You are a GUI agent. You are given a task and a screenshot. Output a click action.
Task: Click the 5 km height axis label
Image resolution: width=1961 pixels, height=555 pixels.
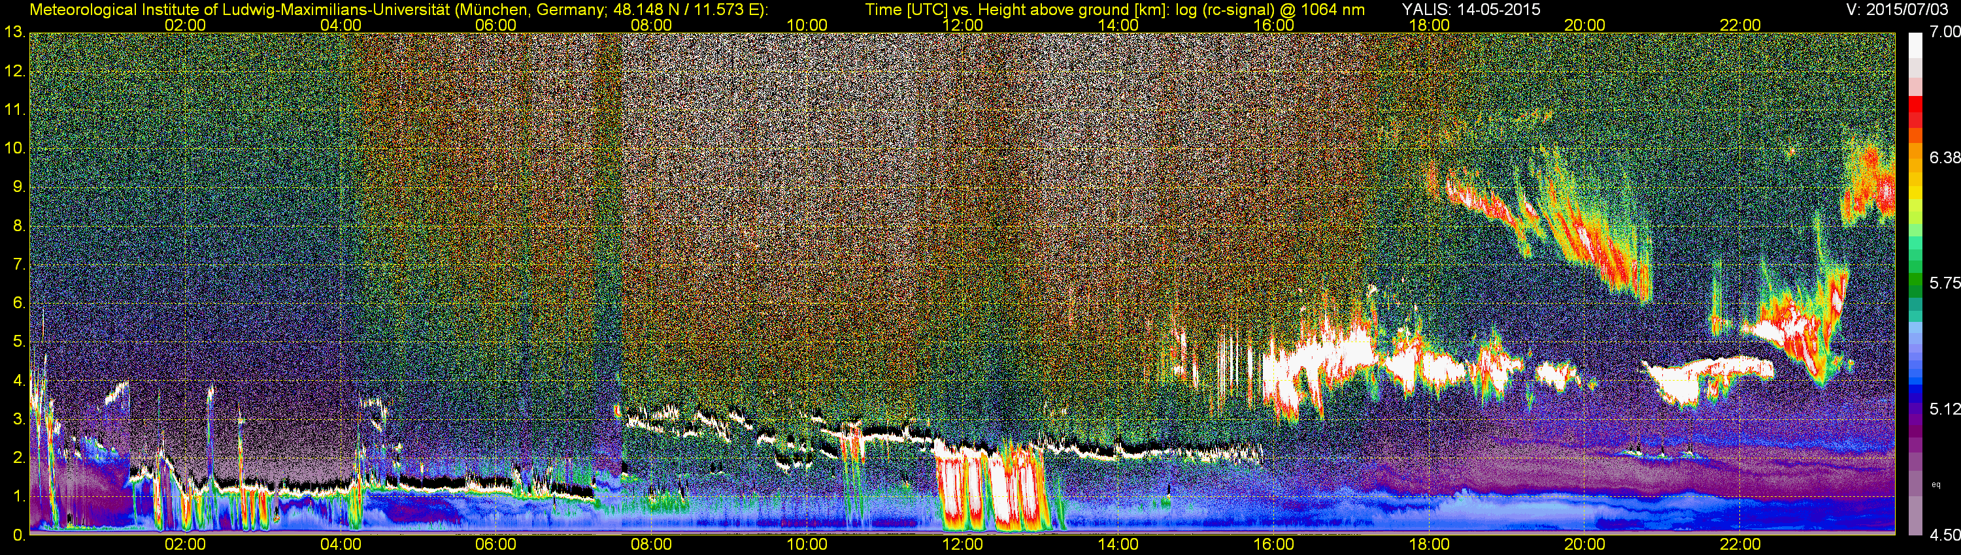click(x=18, y=342)
